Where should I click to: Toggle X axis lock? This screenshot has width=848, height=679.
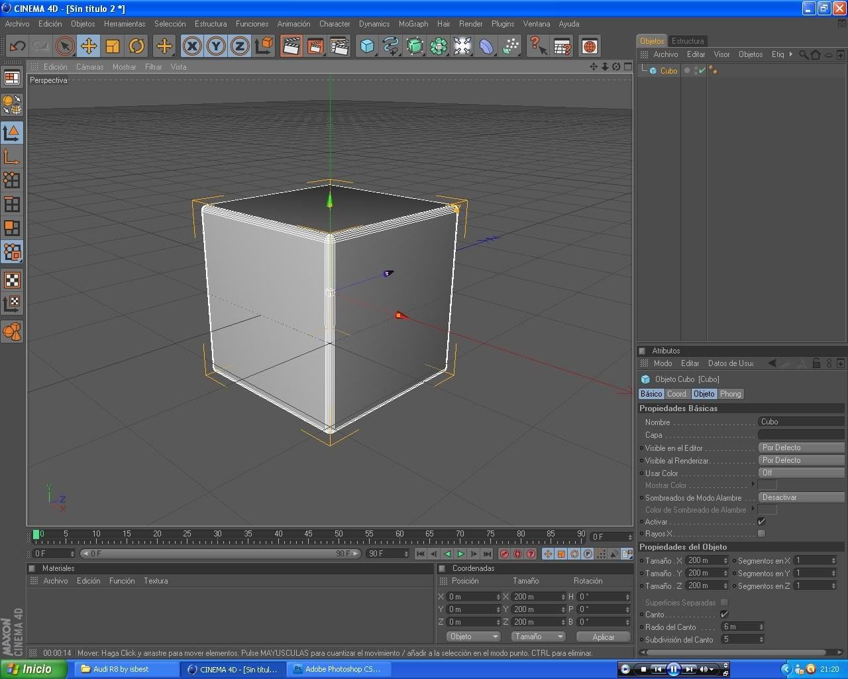coord(192,46)
